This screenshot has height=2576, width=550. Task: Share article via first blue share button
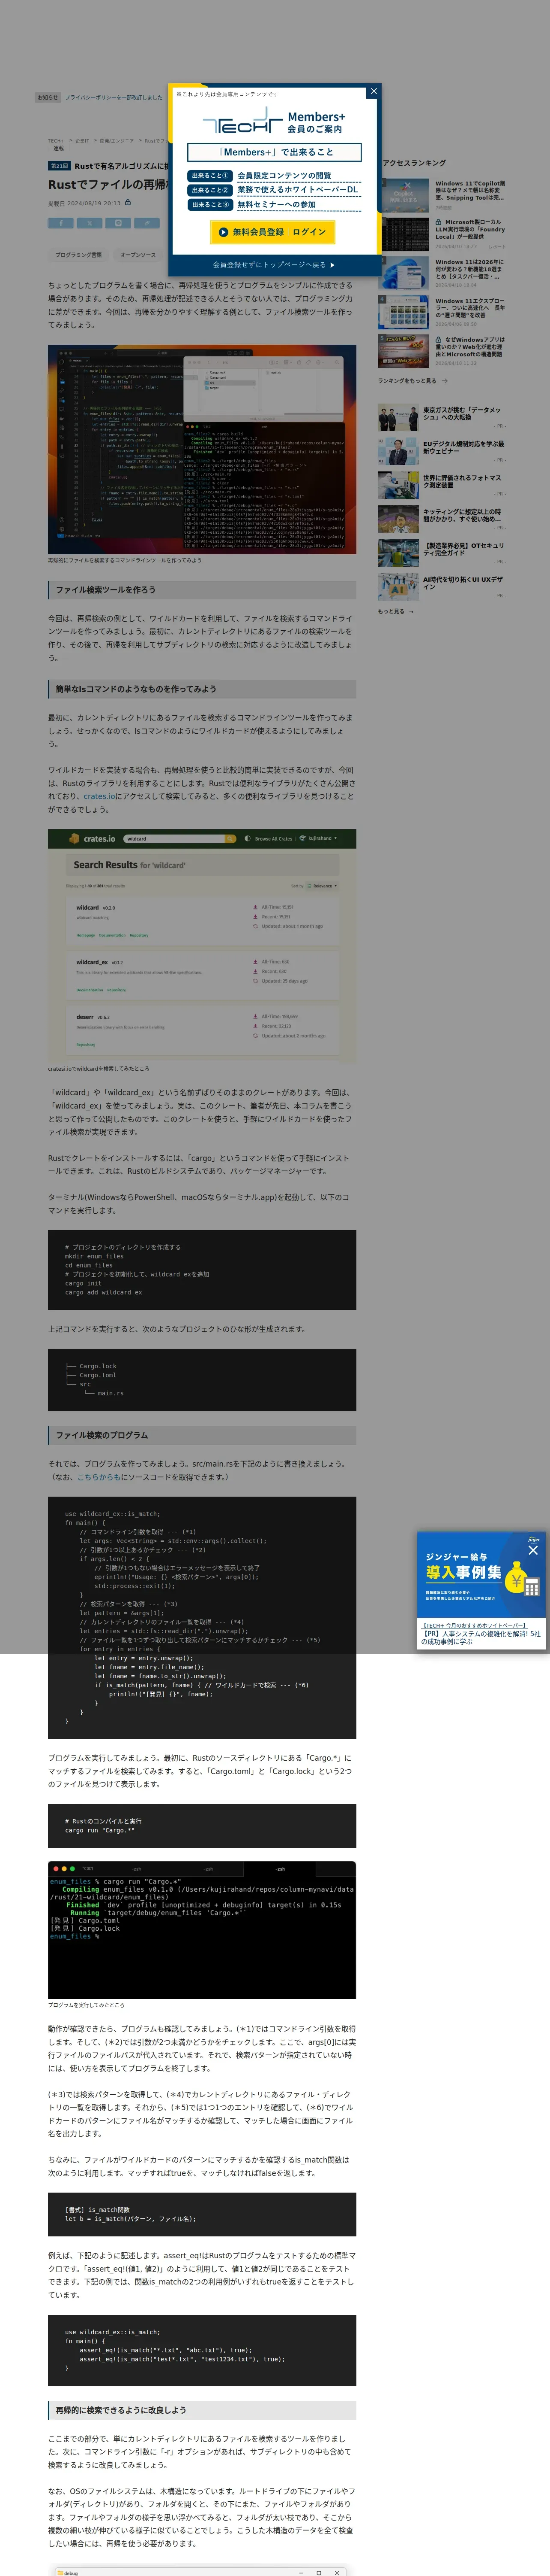(x=60, y=223)
